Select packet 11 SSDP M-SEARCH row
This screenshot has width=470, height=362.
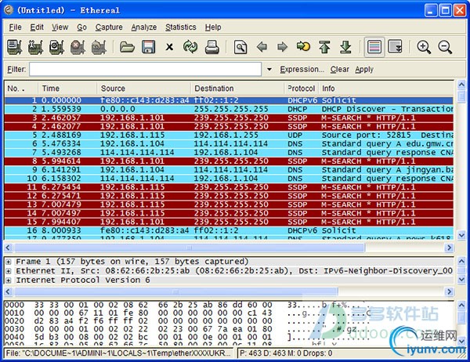tap(229, 187)
